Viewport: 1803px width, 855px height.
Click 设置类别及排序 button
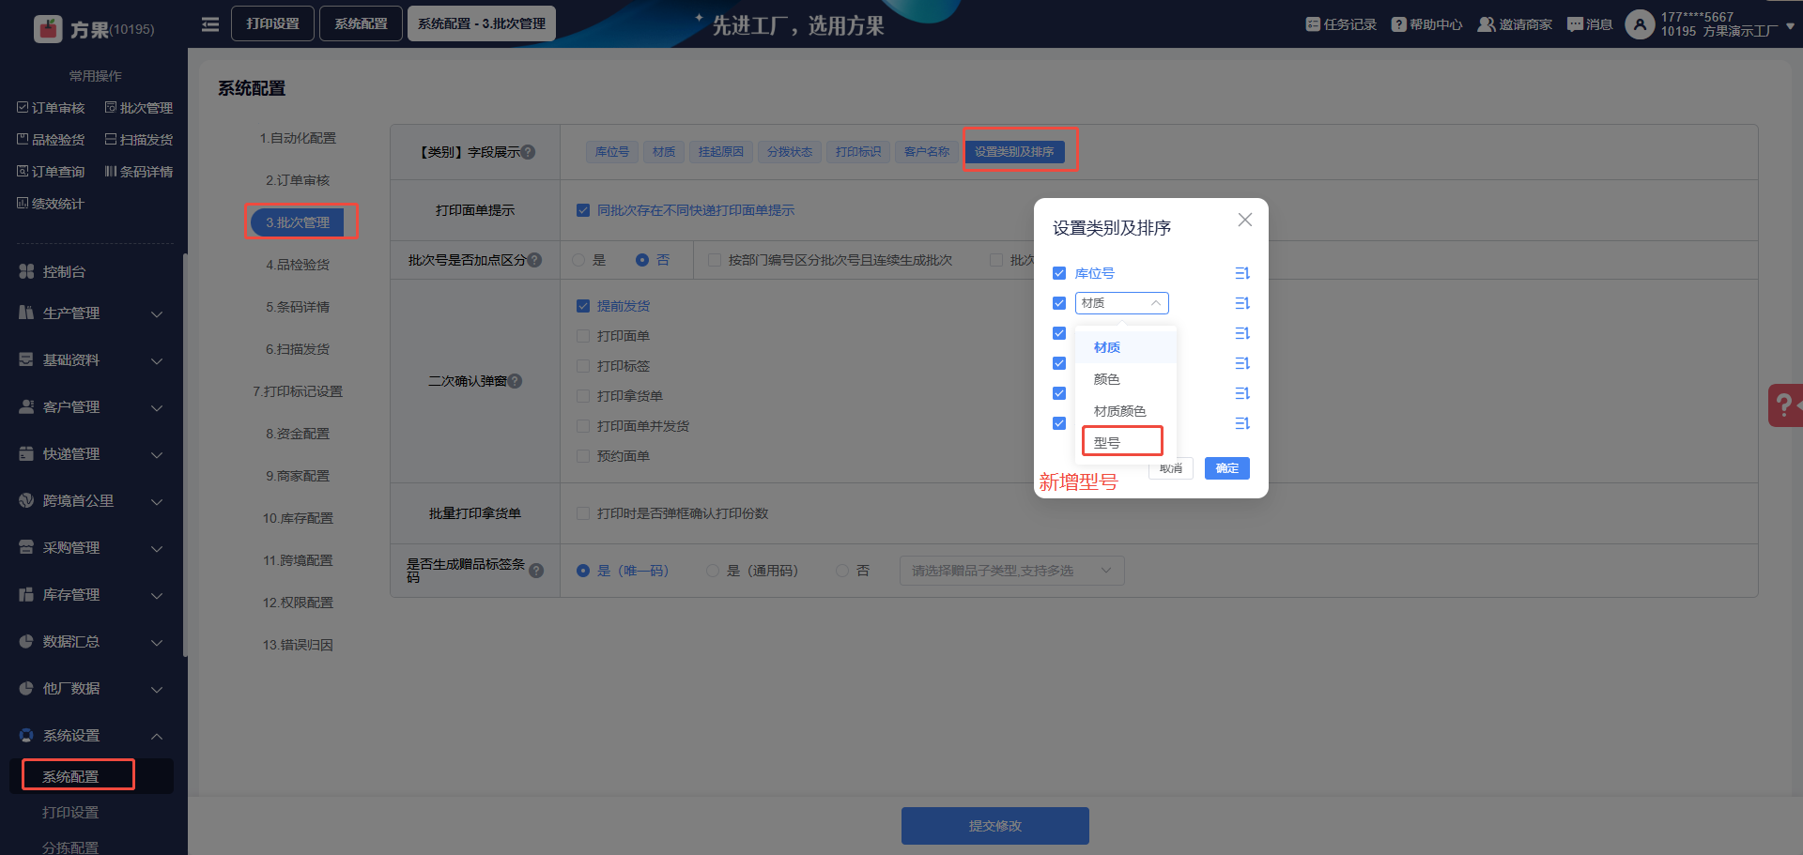pyautogui.click(x=1014, y=152)
